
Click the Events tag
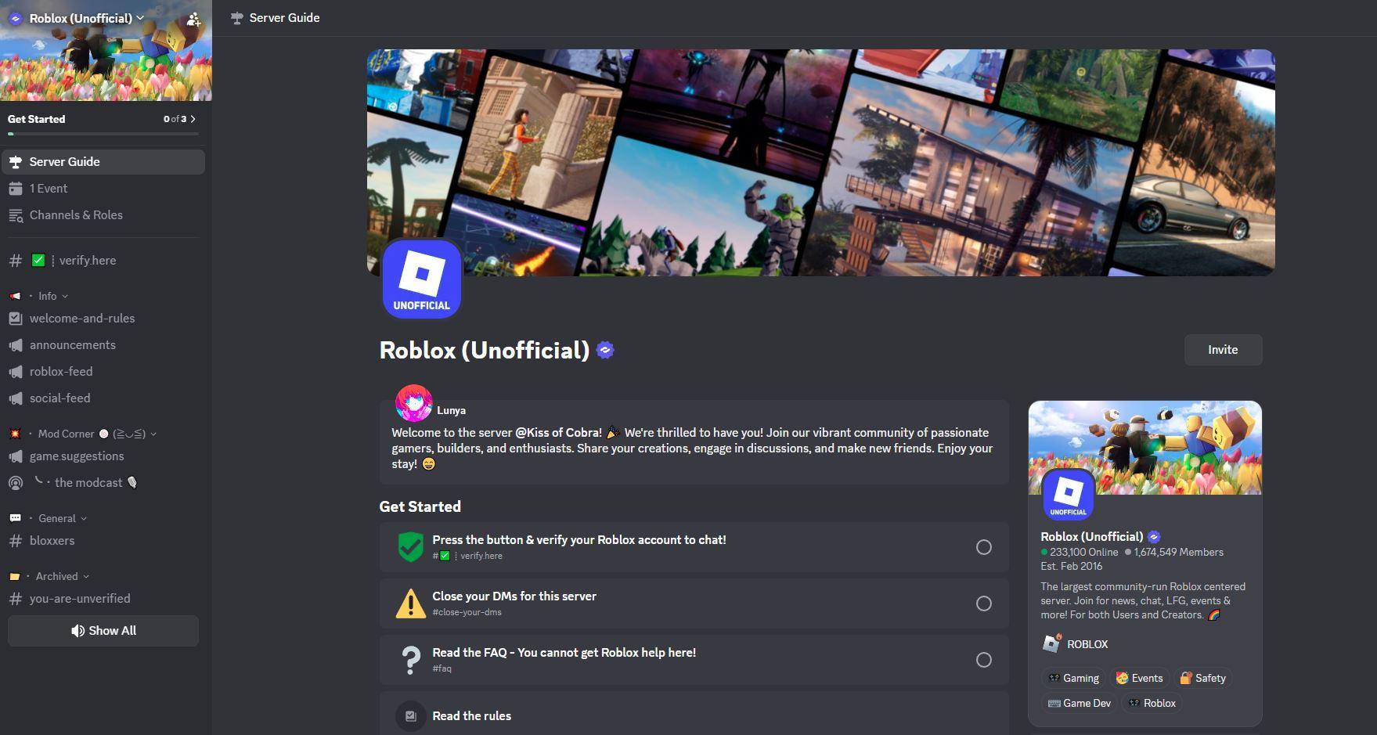tap(1140, 678)
